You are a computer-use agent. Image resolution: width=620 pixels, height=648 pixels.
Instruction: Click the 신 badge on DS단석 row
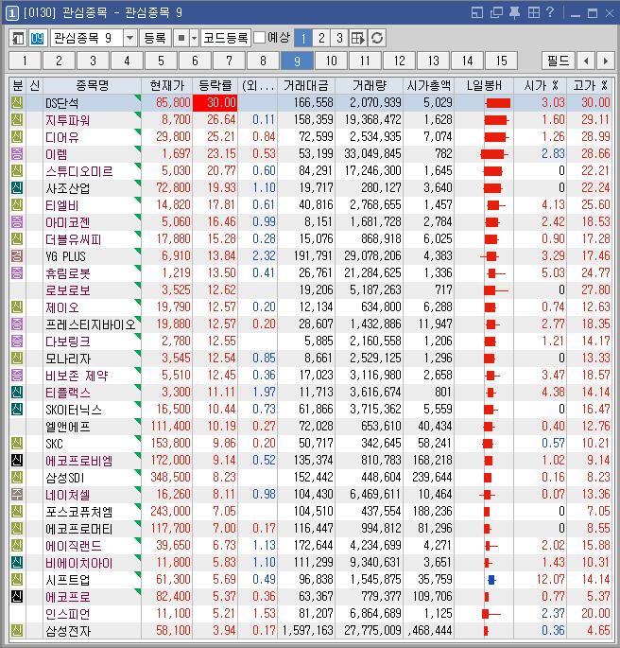point(17,102)
